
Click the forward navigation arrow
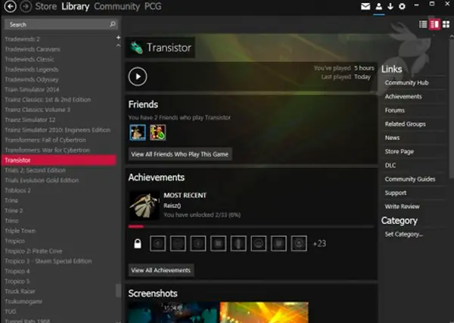[x=26, y=6]
